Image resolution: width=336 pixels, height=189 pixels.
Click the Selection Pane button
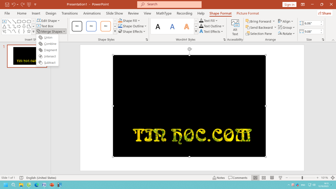tap(259, 34)
